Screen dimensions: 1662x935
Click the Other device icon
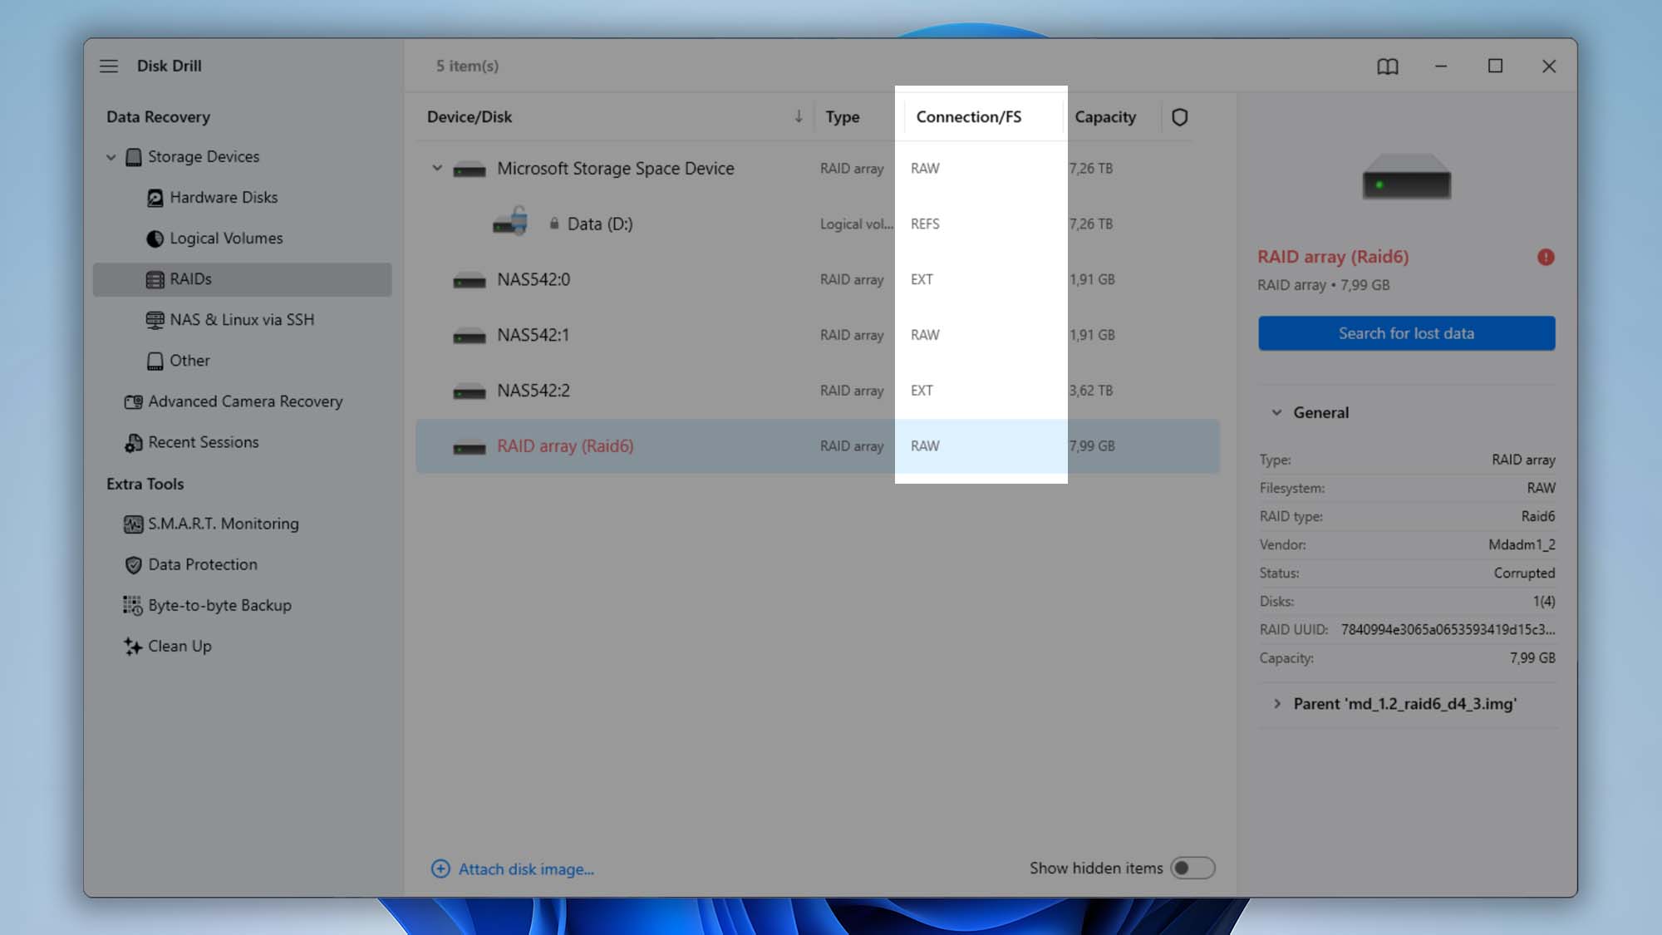(x=155, y=361)
